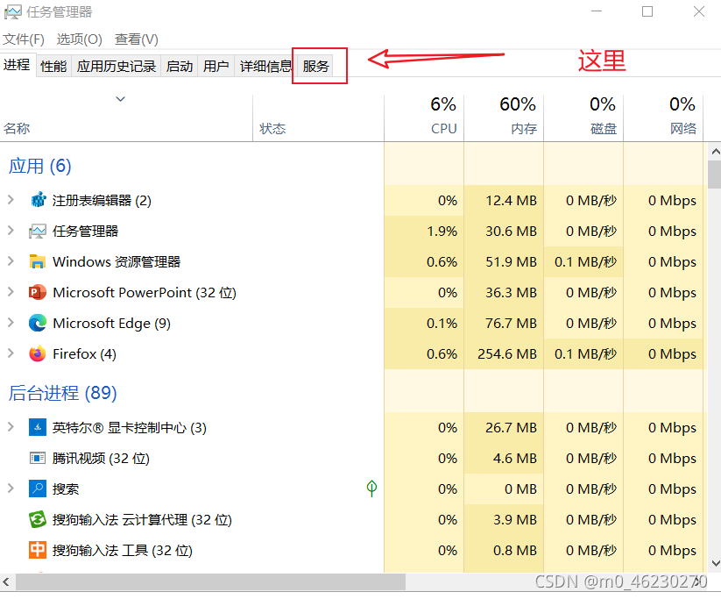721x599 pixels.
Task: Click the 30.6 MB memory cell for 任务管理器
Action: [x=504, y=231]
